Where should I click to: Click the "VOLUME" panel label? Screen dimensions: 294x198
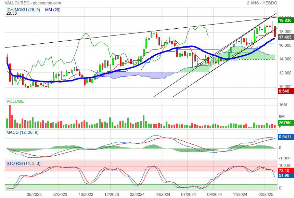click(x=15, y=101)
